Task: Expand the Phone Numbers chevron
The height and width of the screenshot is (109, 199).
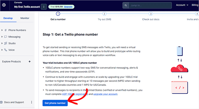Action: (x=2, y=30)
